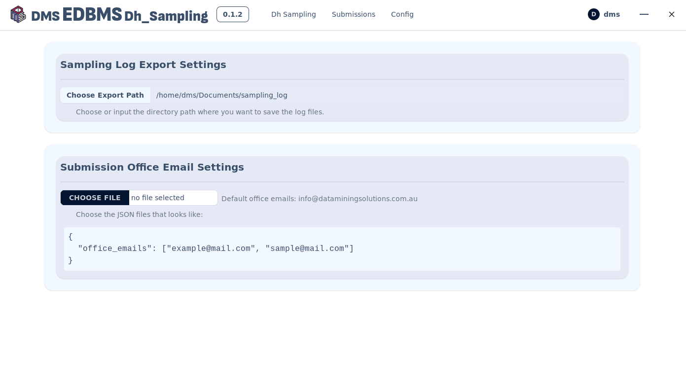The image size is (686, 387).
Task: Select the Submission Office Email Settings heading
Action: click(x=152, y=167)
